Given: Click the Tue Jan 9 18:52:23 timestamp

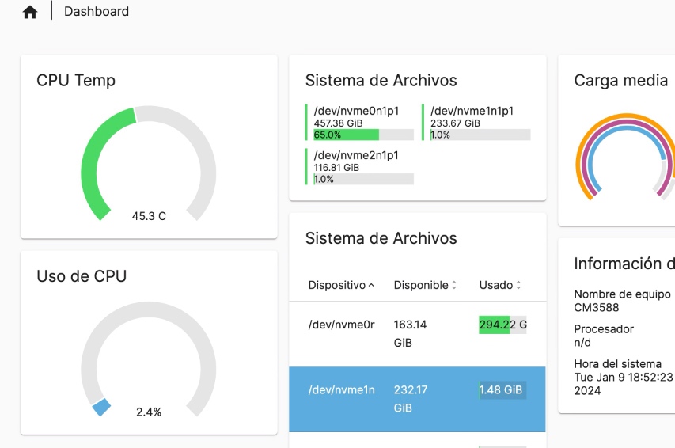Looking at the screenshot, I should click(x=623, y=378).
